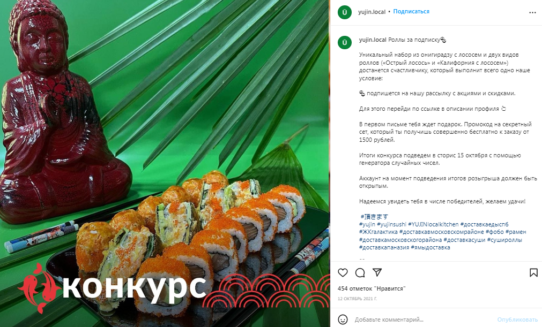This screenshot has height=327, width=542.
Task: Click the yujin.local avatar beside the caption
Action: pos(345,42)
